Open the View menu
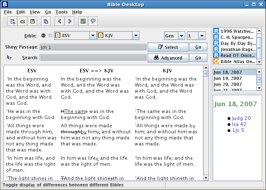The width and height of the screenshot is (266, 190). tap(35, 12)
